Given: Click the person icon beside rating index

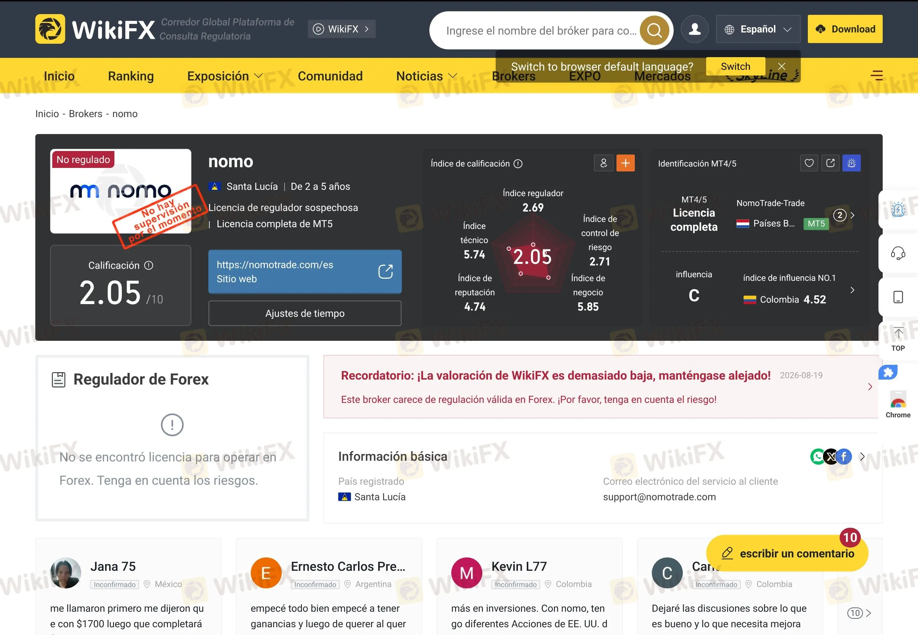Looking at the screenshot, I should (603, 163).
